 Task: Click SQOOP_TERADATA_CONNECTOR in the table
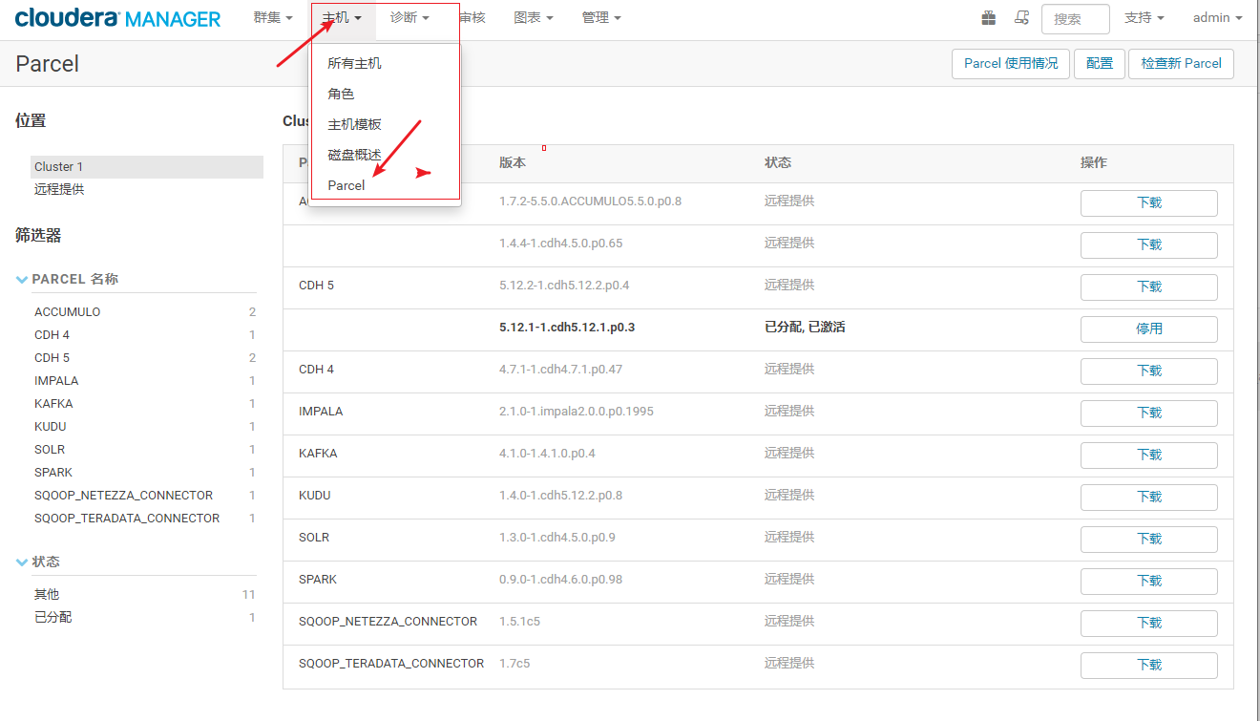pos(391,663)
